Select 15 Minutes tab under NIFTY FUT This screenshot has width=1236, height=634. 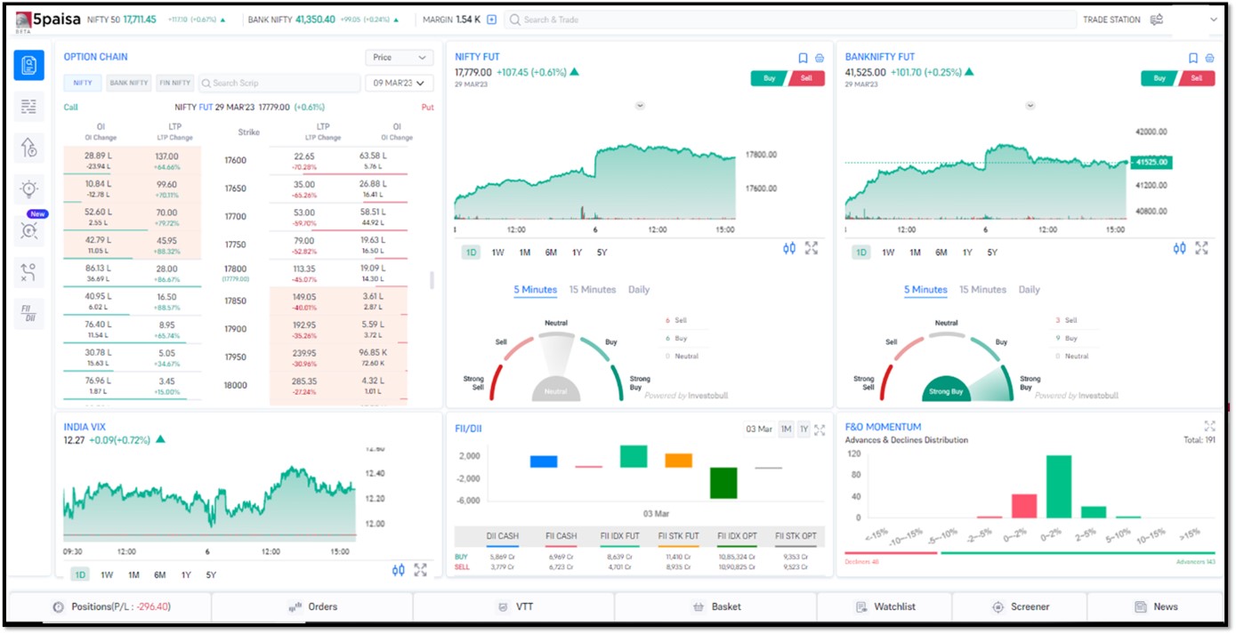click(x=593, y=290)
